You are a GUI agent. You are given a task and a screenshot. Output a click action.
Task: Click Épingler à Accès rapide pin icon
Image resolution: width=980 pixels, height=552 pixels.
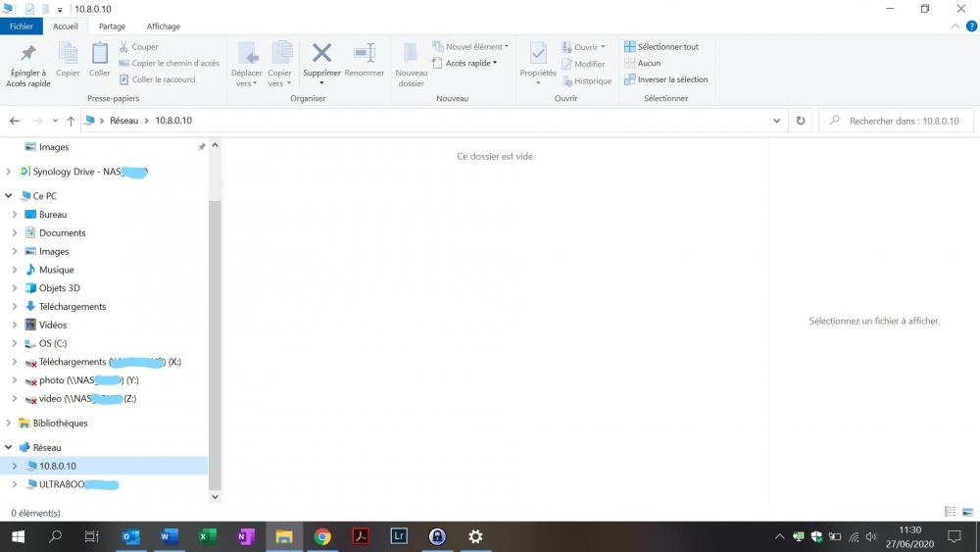click(27, 53)
